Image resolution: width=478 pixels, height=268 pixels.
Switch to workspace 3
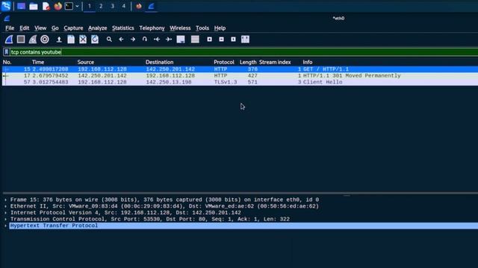click(x=112, y=6)
